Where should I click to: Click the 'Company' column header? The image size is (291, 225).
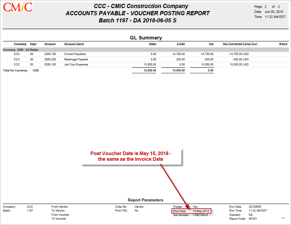click(x=20, y=44)
